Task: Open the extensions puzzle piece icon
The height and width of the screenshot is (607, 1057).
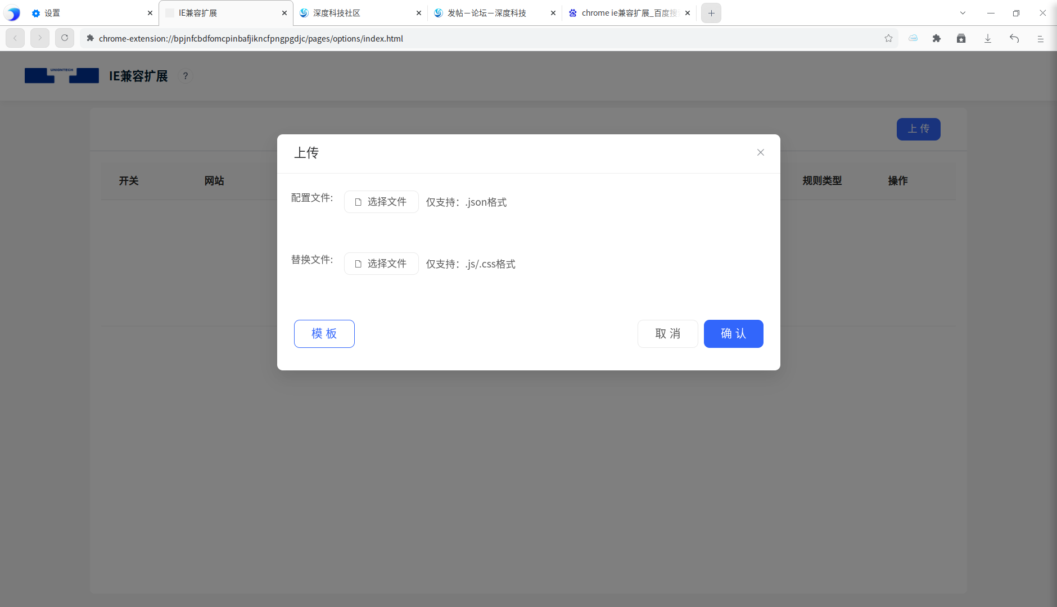Action: (x=937, y=38)
